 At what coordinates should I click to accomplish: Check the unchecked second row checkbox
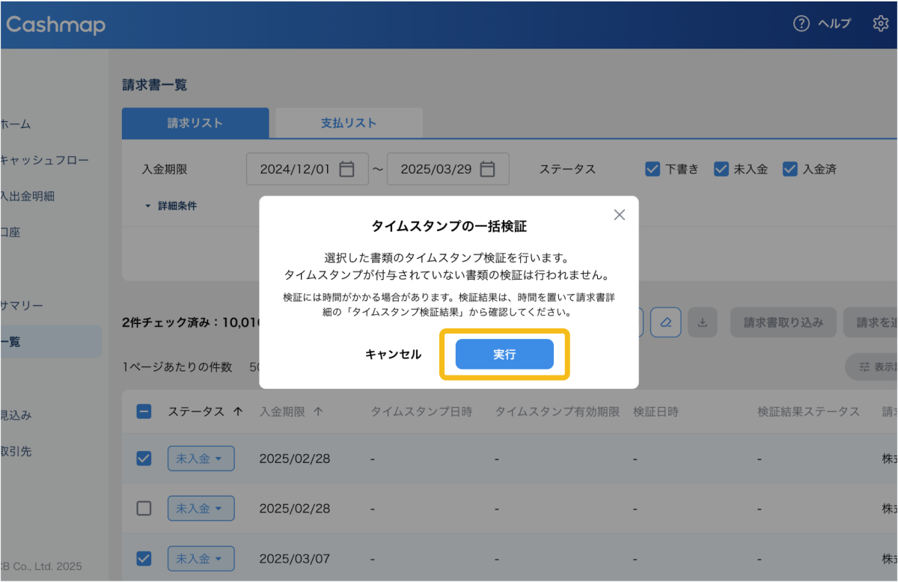coord(144,509)
